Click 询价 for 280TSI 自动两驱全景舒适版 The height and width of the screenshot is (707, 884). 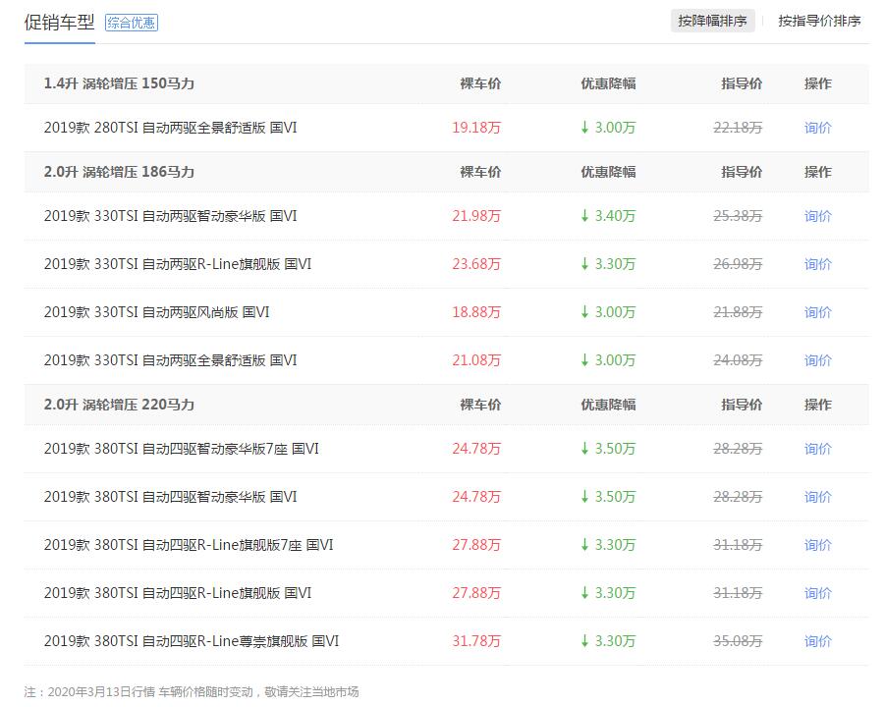(x=817, y=128)
